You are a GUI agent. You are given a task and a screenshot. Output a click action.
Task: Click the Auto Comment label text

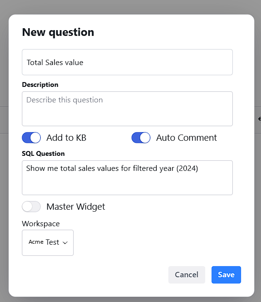tap(186, 138)
